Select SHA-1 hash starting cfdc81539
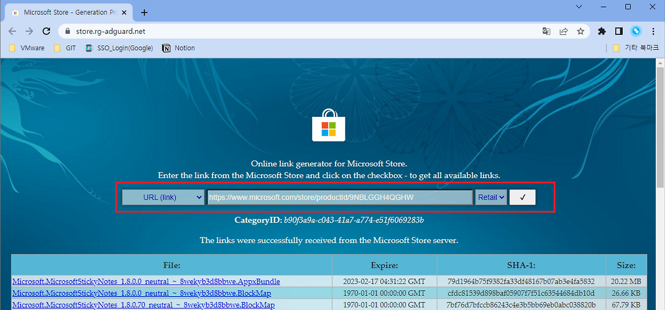Image resolution: width=665 pixels, height=310 pixels. (521, 293)
